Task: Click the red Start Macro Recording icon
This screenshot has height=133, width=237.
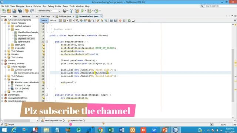Action: [120, 21]
